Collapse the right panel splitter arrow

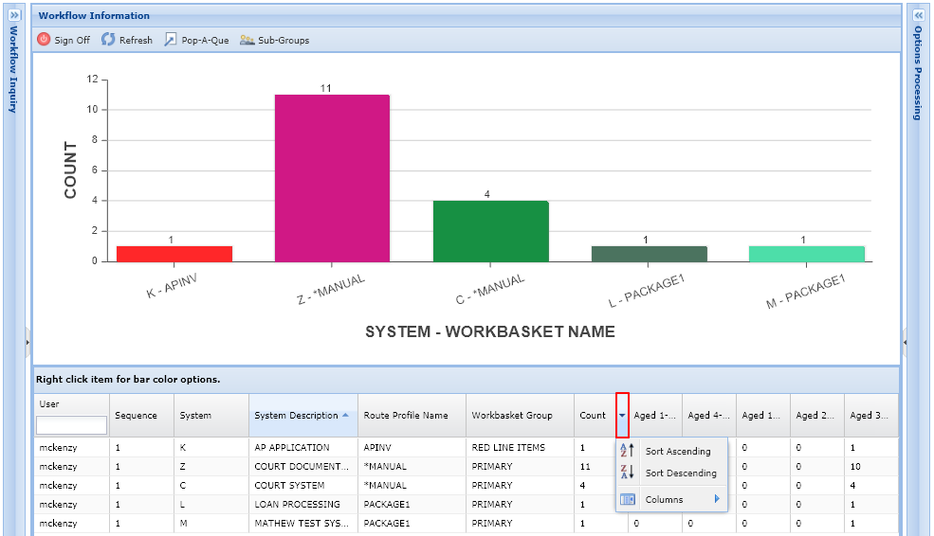point(906,342)
